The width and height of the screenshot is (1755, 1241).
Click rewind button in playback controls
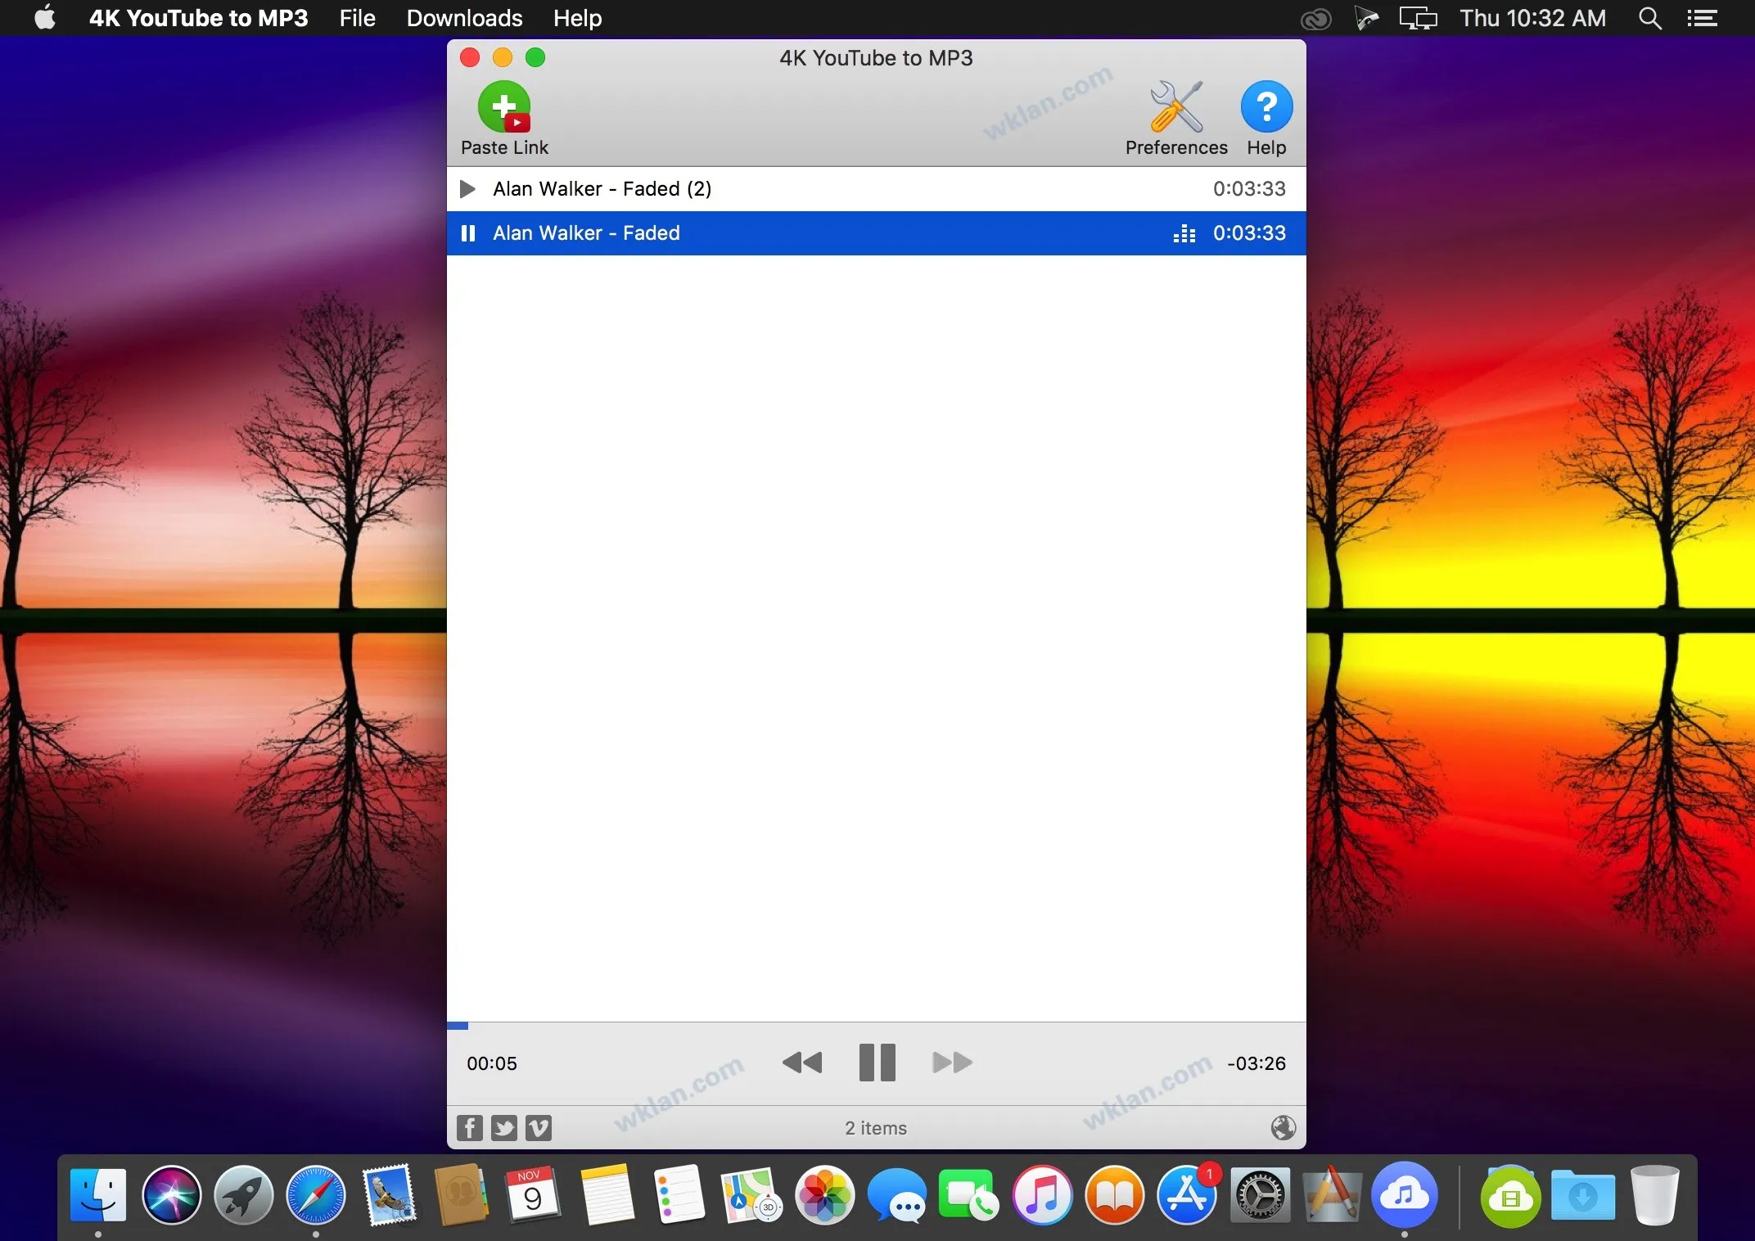tap(801, 1063)
